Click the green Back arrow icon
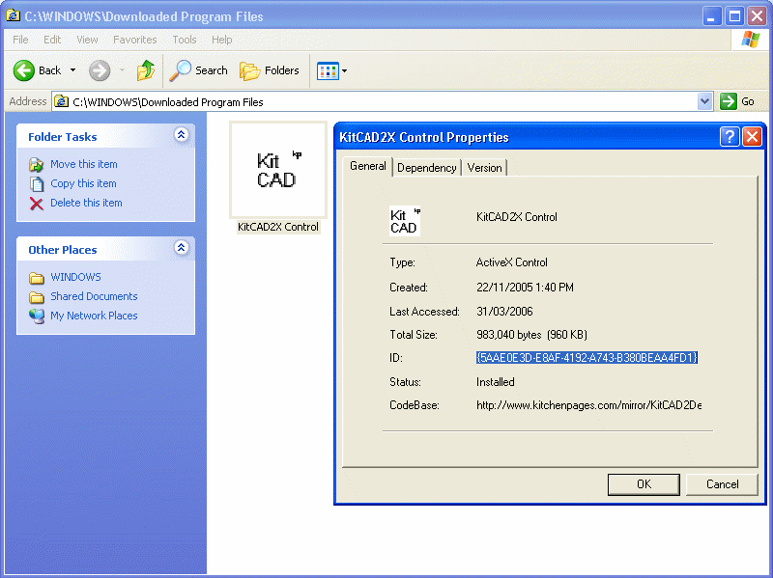The image size is (773, 578). (23, 70)
